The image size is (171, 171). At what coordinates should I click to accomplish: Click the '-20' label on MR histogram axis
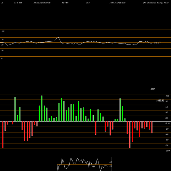click(167, 129)
